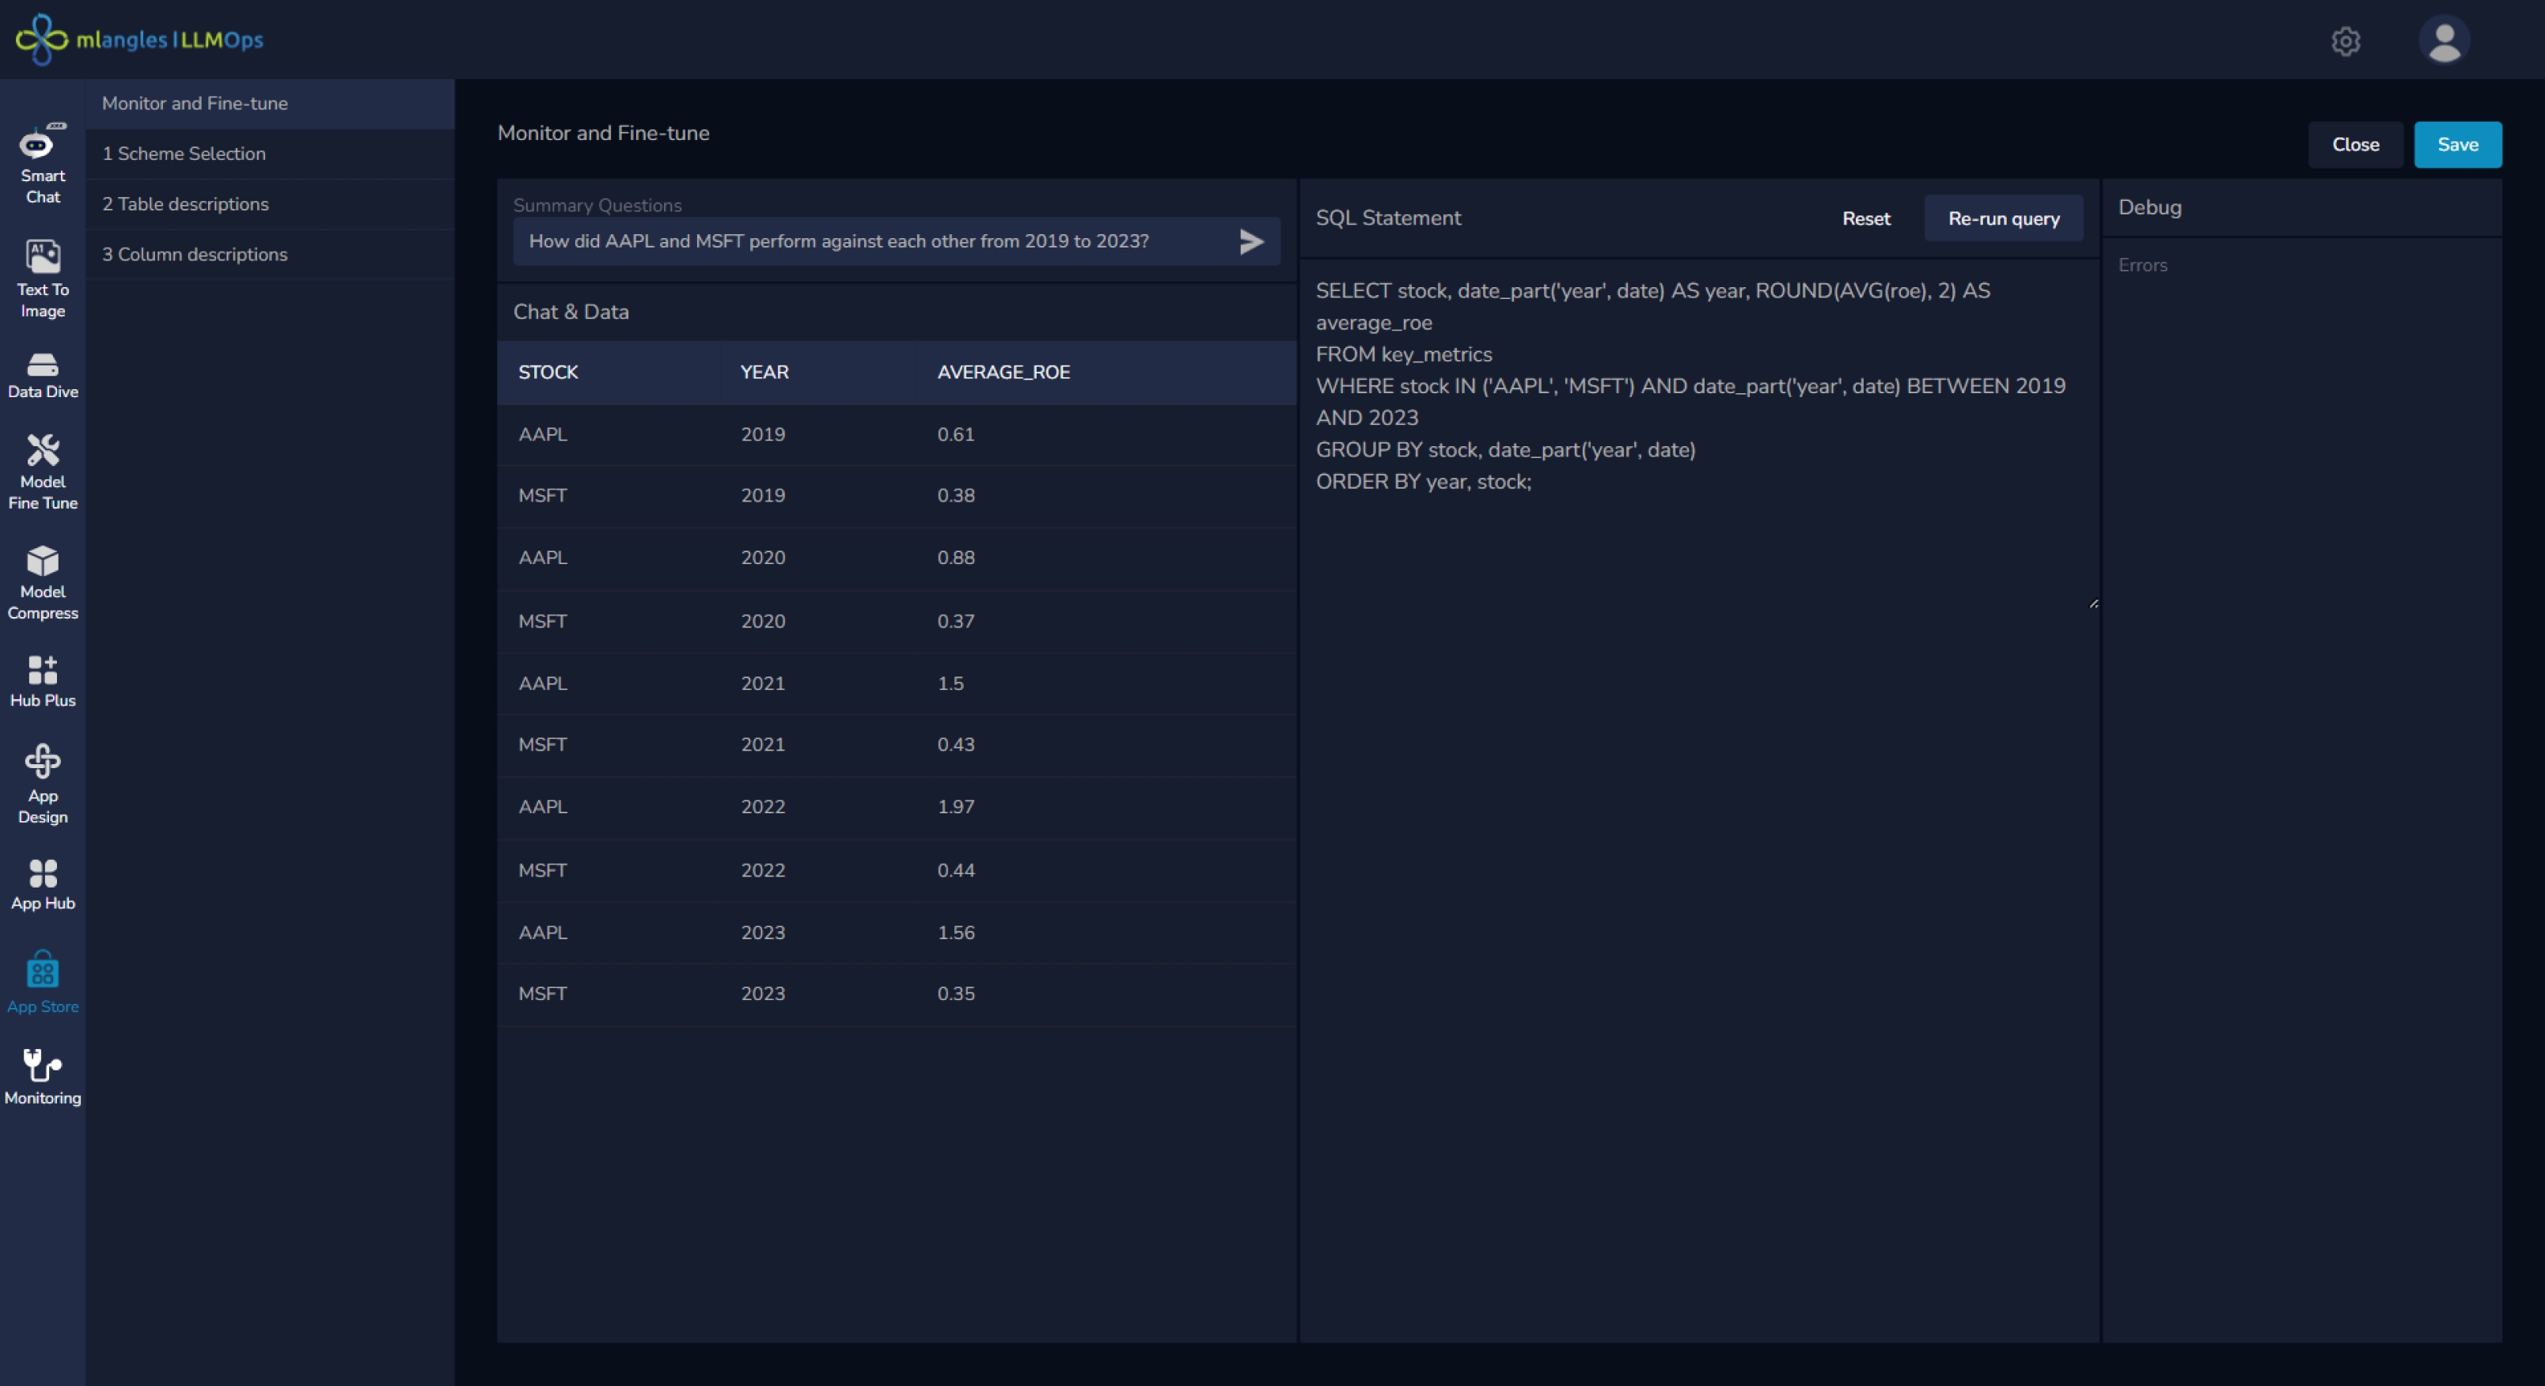2545x1386 pixels.
Task: Click the Chat & Data heading
Action: (571, 312)
